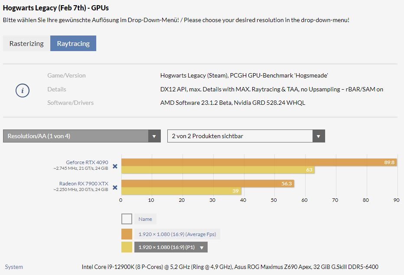Screen dimensions: 404x275
Task: Click the '~2.745 MHz, 21 GT/s, 24 GiB' spec
Action: (x=81, y=168)
